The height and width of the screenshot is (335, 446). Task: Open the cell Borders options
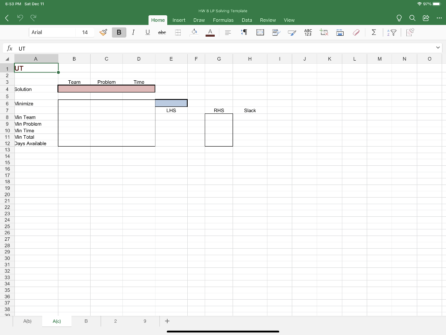(x=177, y=32)
